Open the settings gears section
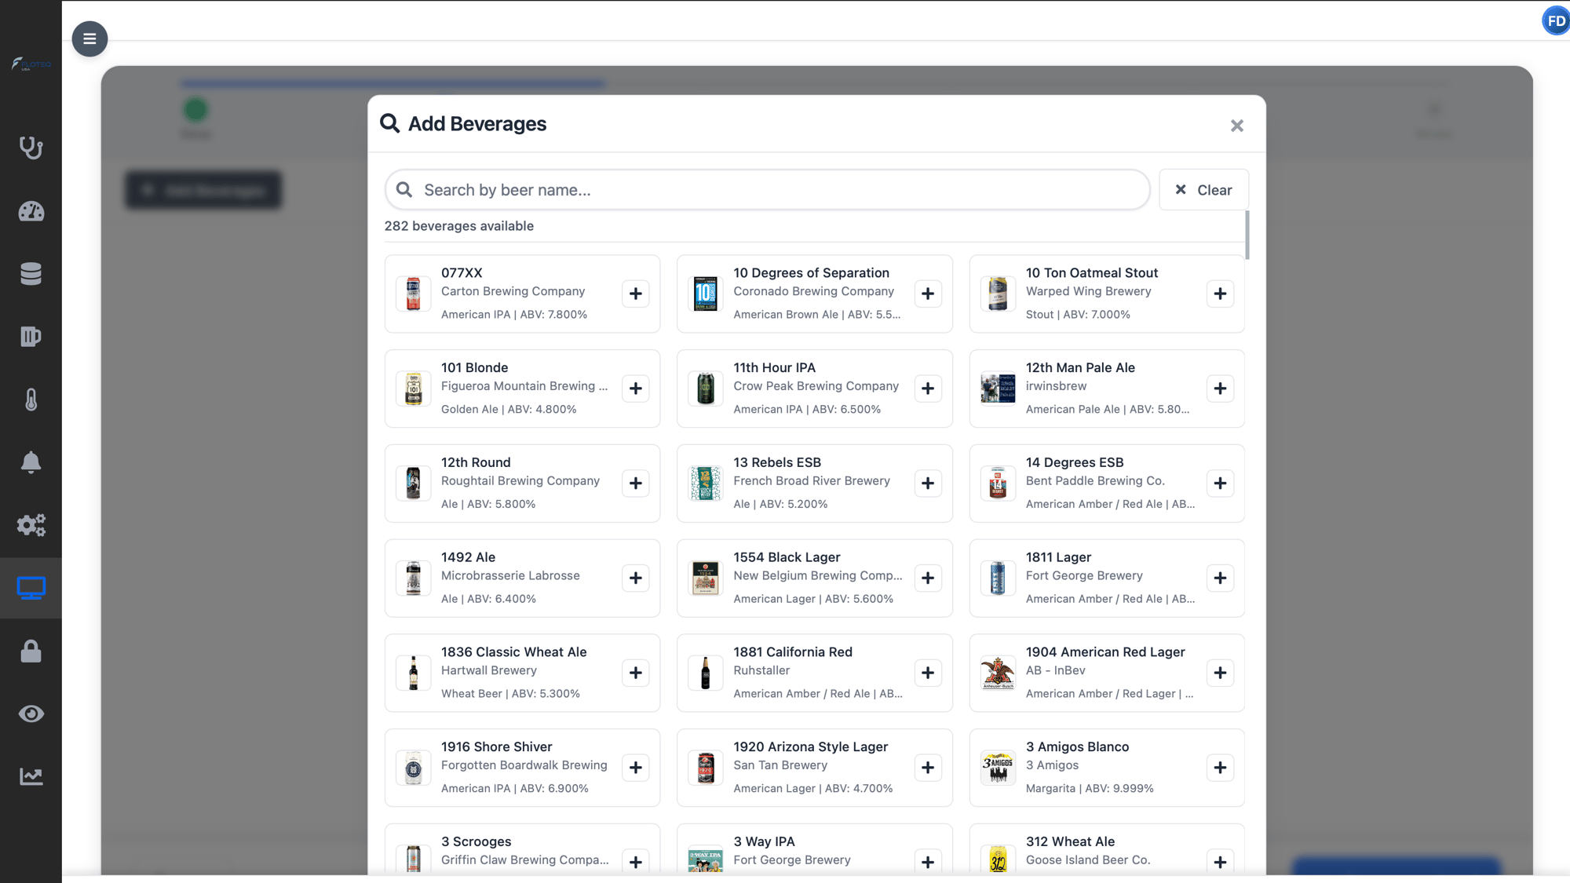 click(31, 525)
